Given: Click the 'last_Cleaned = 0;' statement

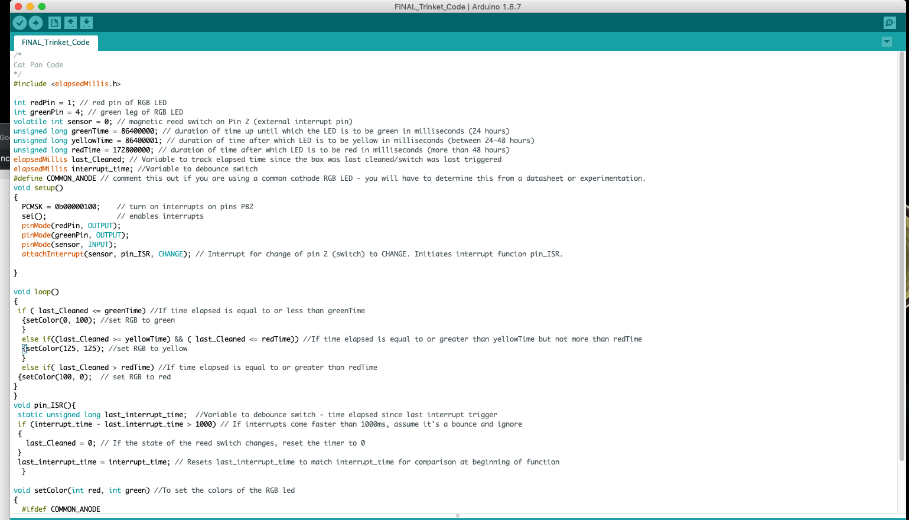Looking at the screenshot, I should 61,443.
